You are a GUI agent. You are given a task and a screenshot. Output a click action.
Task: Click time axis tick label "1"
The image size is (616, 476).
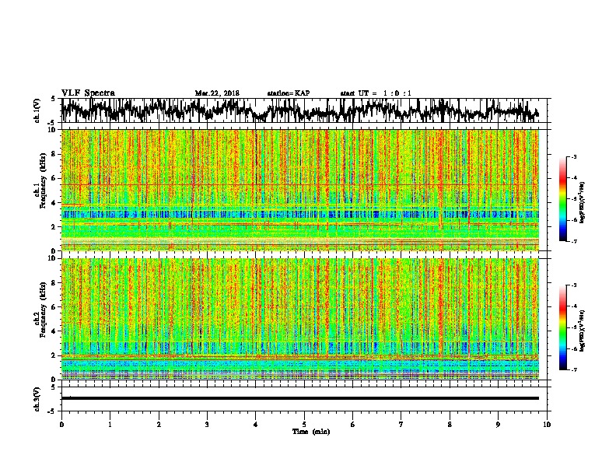point(110,425)
